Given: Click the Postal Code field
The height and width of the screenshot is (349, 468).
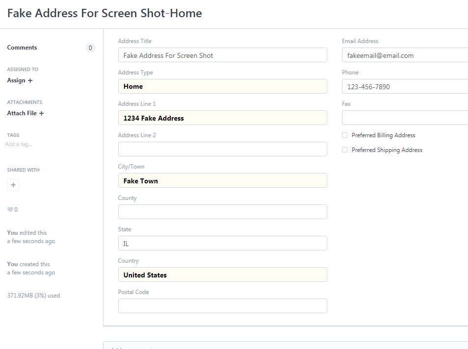Looking at the screenshot, I should (222, 306).
